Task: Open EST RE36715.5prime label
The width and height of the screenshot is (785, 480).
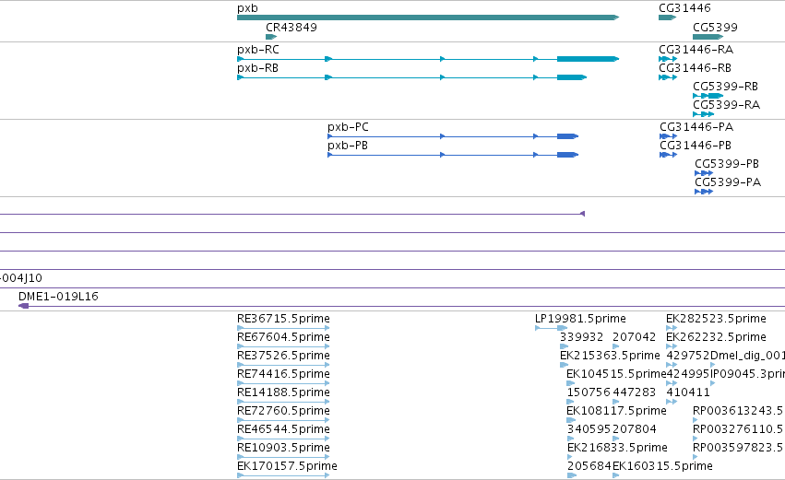Action: pos(283,319)
